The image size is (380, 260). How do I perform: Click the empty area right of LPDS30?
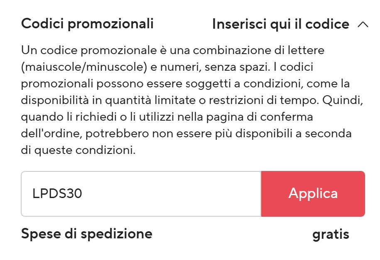pos(174,194)
